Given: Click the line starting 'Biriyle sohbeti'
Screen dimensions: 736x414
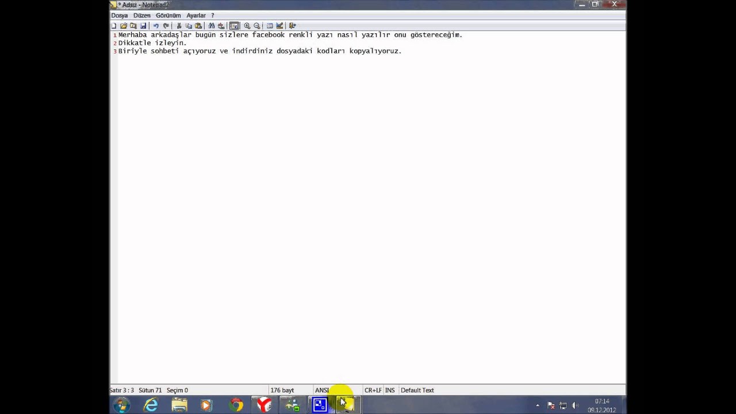Looking at the screenshot, I should (x=260, y=51).
